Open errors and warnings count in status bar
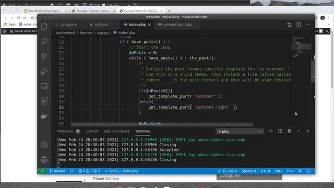Screen dimensions: 334x188 pos(89,171)
